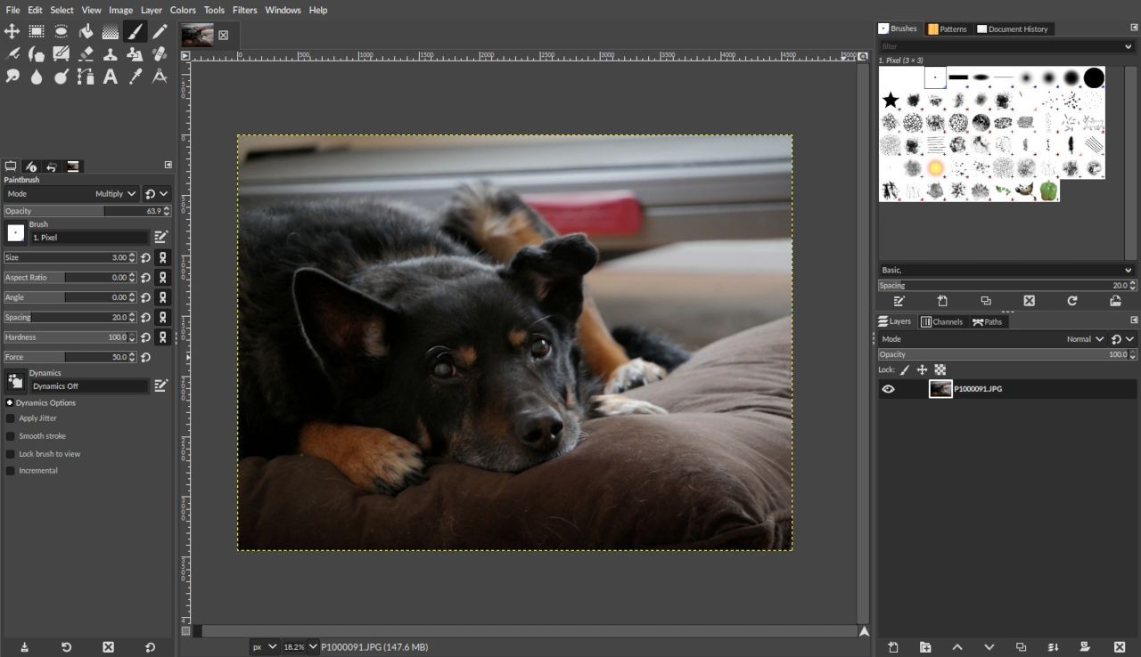The height and width of the screenshot is (657, 1141).
Task: Open the zoom level dropdown showing 18.2%
Action: click(x=300, y=647)
